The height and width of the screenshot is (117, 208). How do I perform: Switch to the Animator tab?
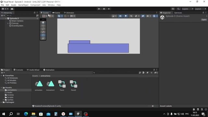69,13
